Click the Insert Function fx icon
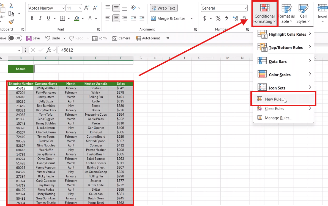The height and width of the screenshot is (206, 328). click(49, 50)
